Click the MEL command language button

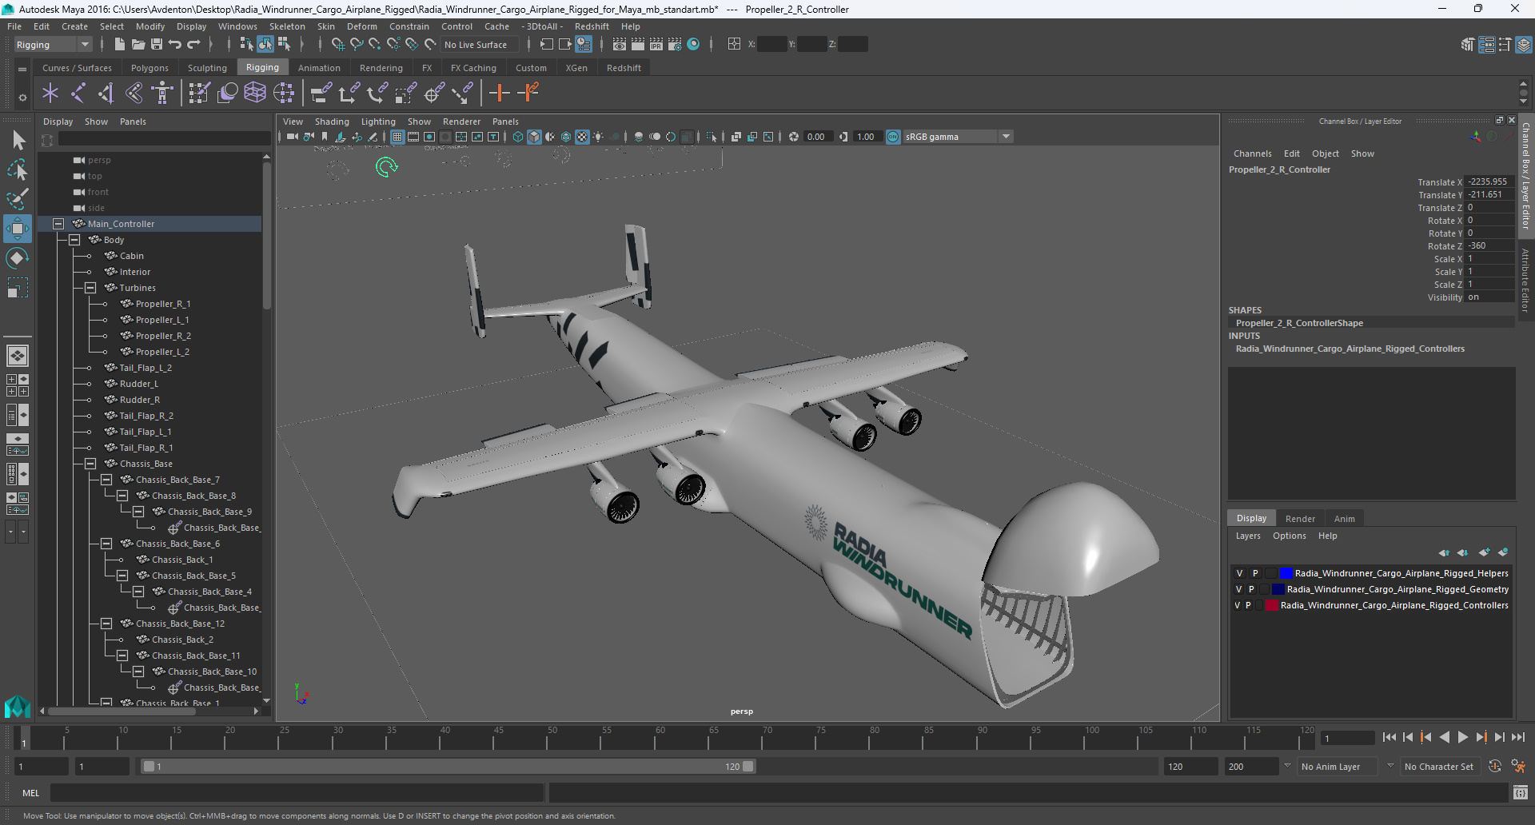[30, 793]
